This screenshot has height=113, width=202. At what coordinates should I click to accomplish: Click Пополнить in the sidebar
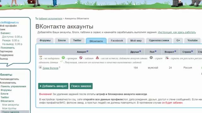click(8, 48)
